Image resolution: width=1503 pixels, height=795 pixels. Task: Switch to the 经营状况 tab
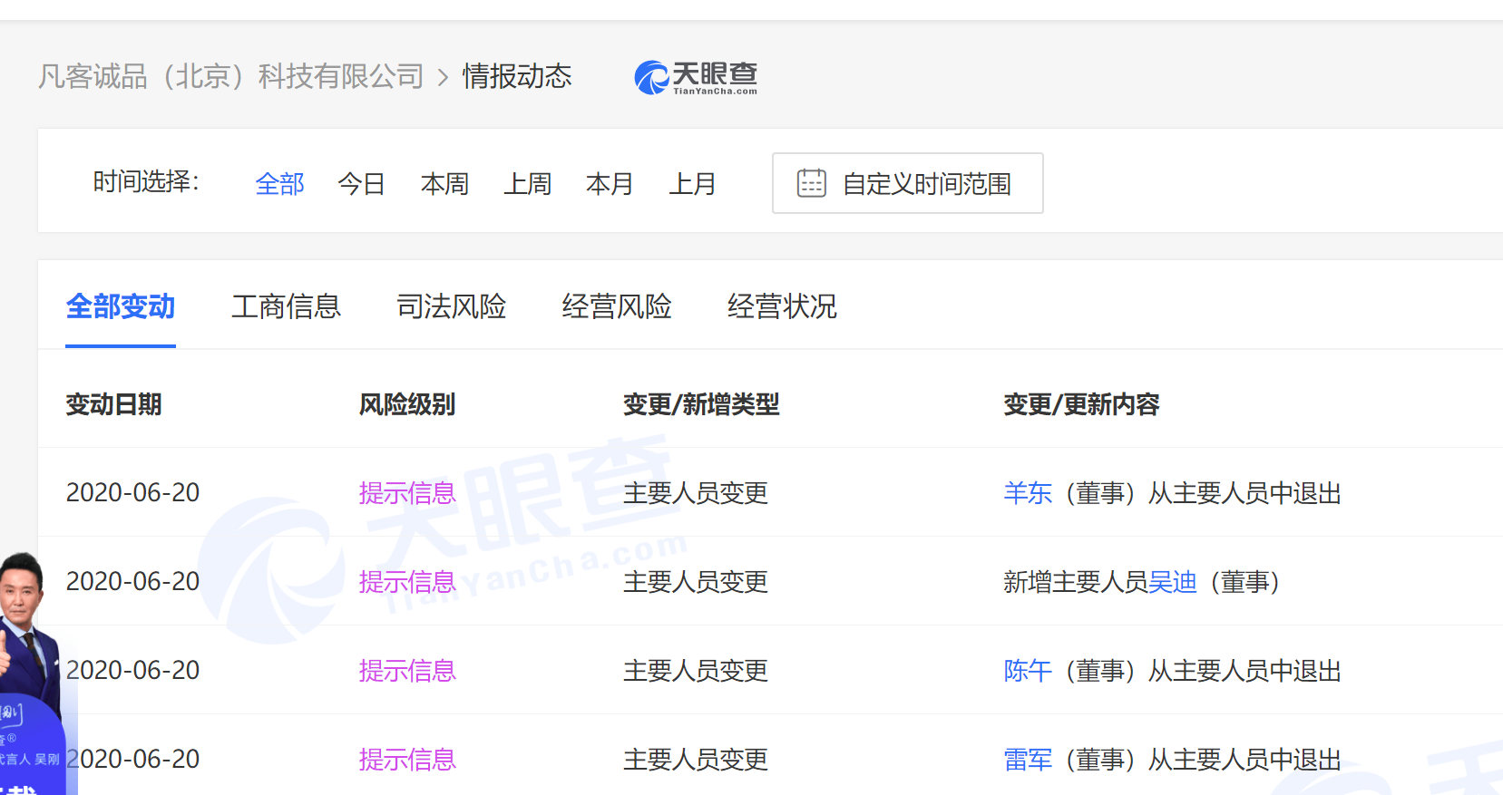pyautogui.click(x=782, y=306)
